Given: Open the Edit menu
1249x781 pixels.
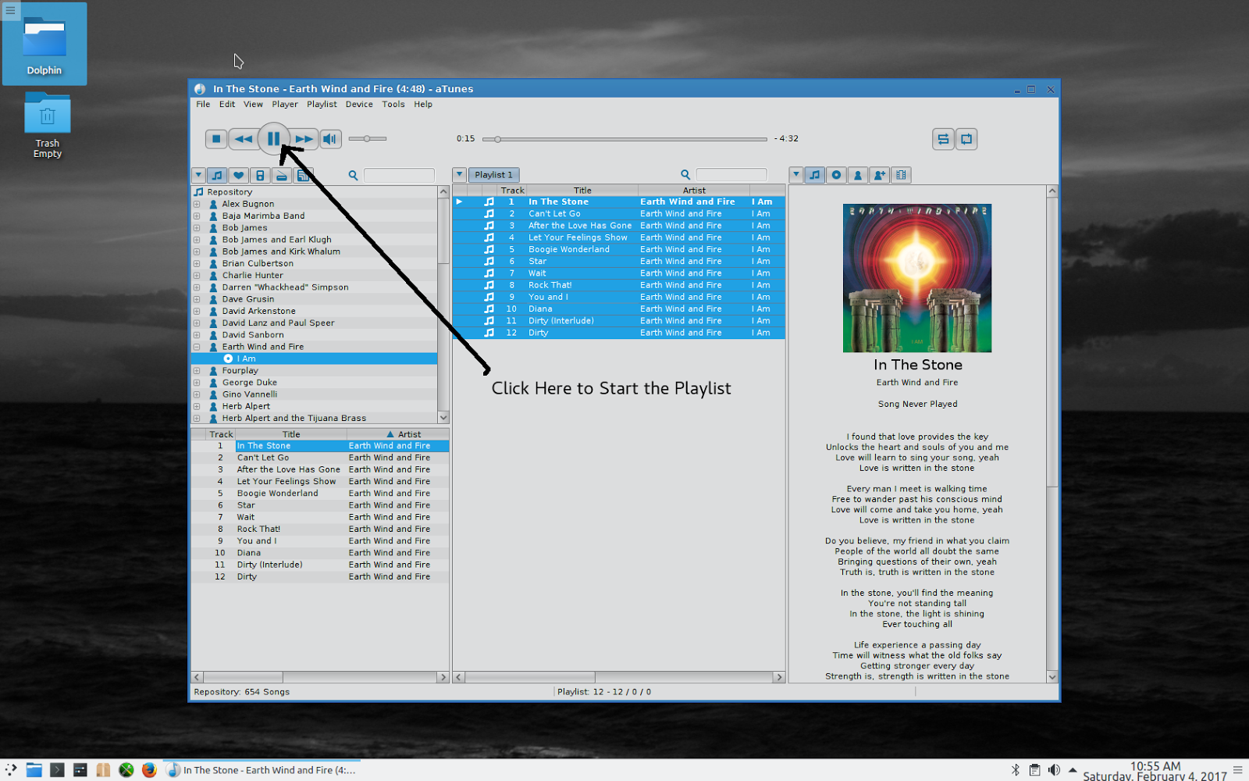Looking at the screenshot, I should [x=227, y=104].
